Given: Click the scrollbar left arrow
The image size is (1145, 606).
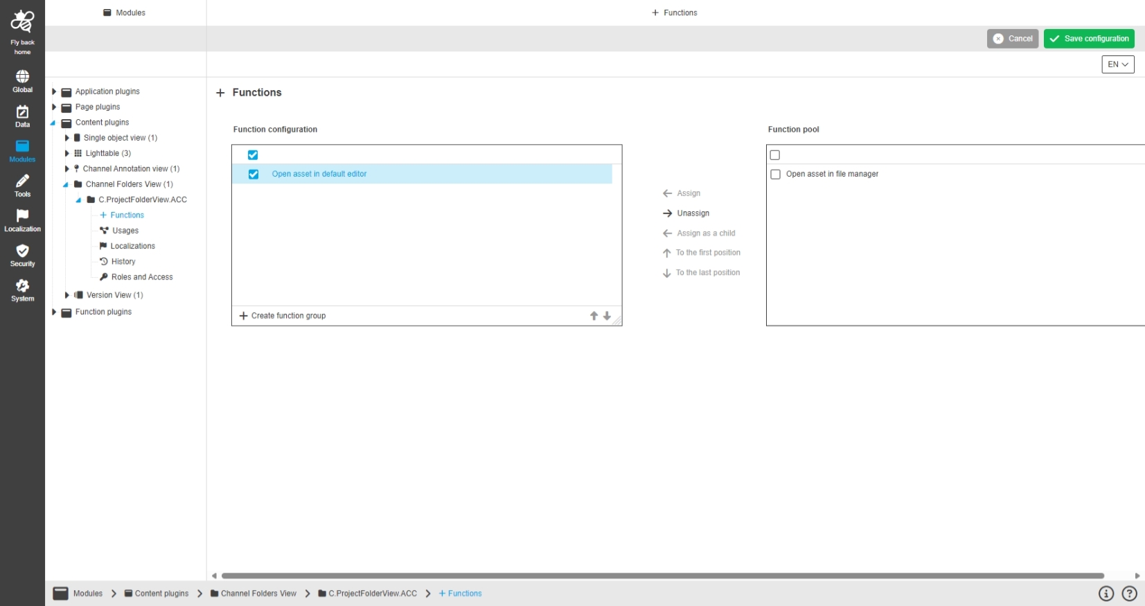Looking at the screenshot, I should point(214,576).
